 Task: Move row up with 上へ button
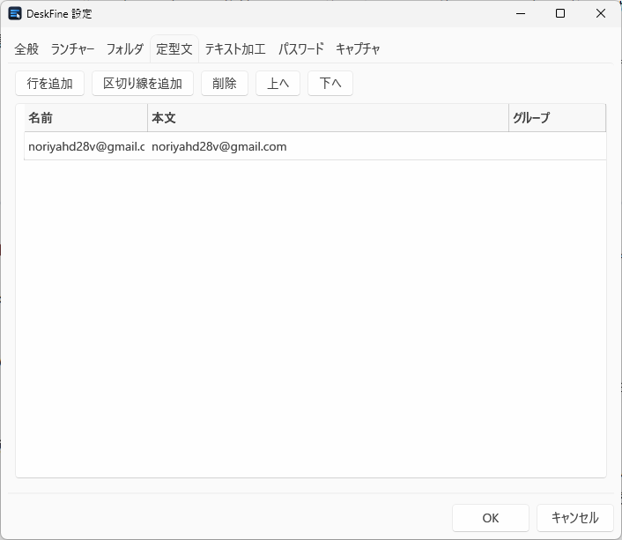(278, 84)
